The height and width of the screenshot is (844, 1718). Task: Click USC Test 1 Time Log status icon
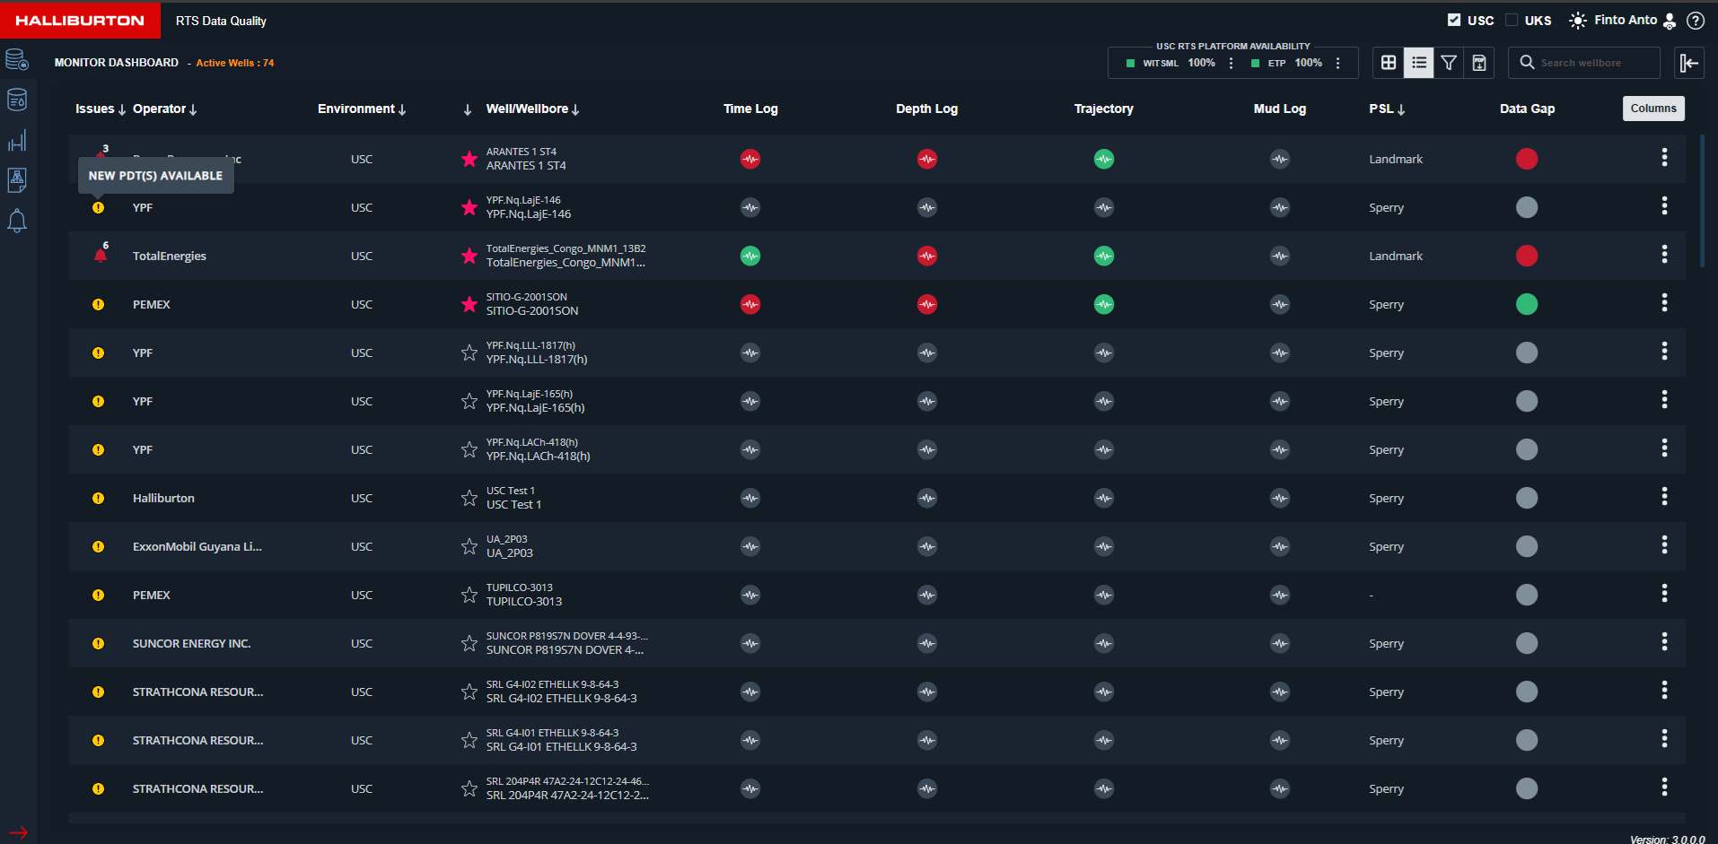(x=750, y=498)
